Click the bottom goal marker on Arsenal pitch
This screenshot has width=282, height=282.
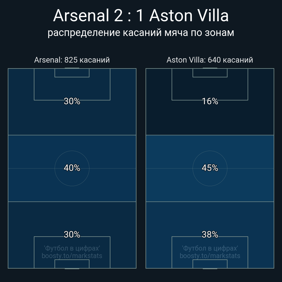72,268
